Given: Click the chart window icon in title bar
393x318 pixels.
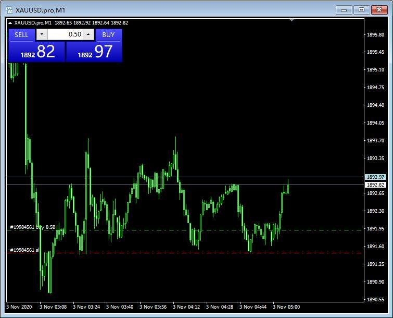Looking at the screenshot, I should point(9,10).
